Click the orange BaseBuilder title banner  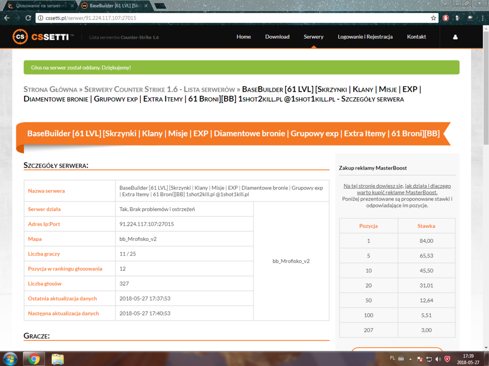click(x=233, y=133)
